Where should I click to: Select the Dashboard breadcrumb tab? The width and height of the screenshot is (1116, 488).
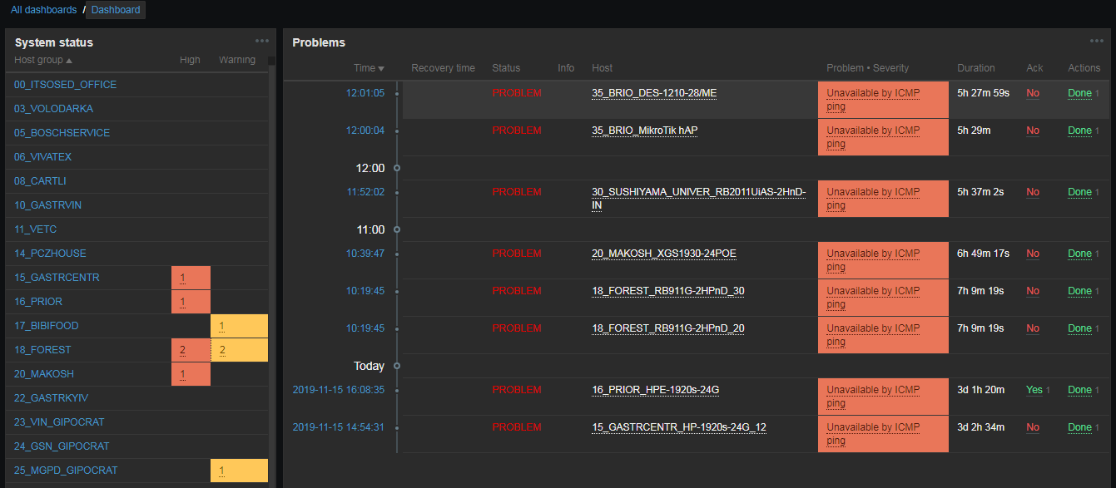tap(116, 10)
